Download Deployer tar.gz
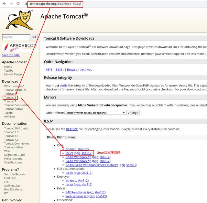The height and width of the screenshot is (203, 207). point(69,184)
